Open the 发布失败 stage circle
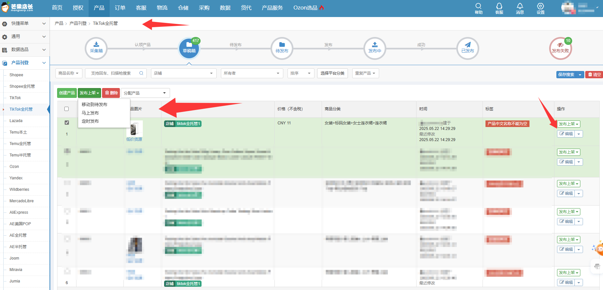603x290 pixels. (x=561, y=48)
